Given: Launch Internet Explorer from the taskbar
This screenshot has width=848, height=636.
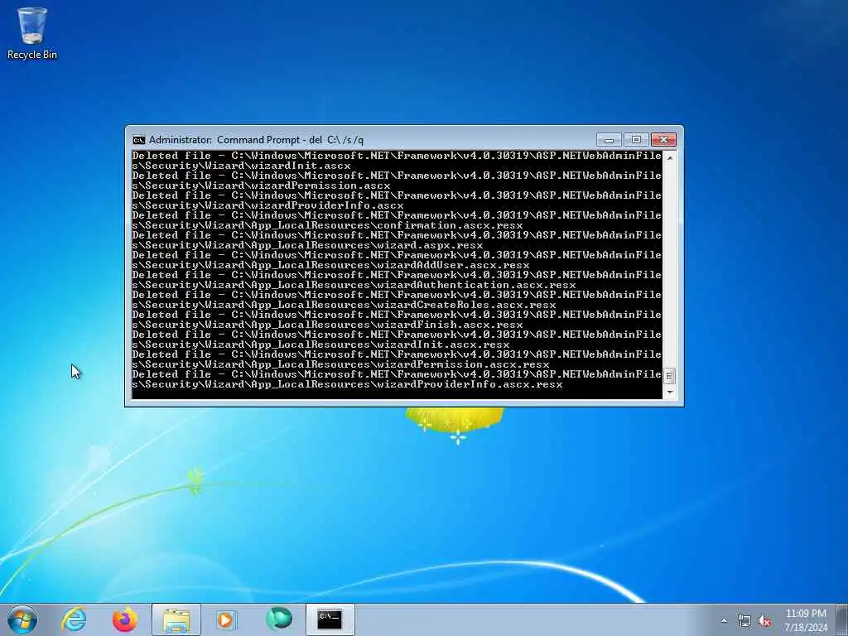Looking at the screenshot, I should pos(74,619).
